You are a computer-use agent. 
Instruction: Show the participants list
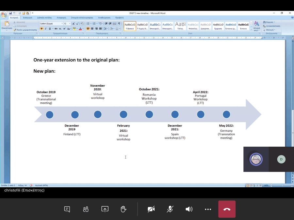click(86, 209)
